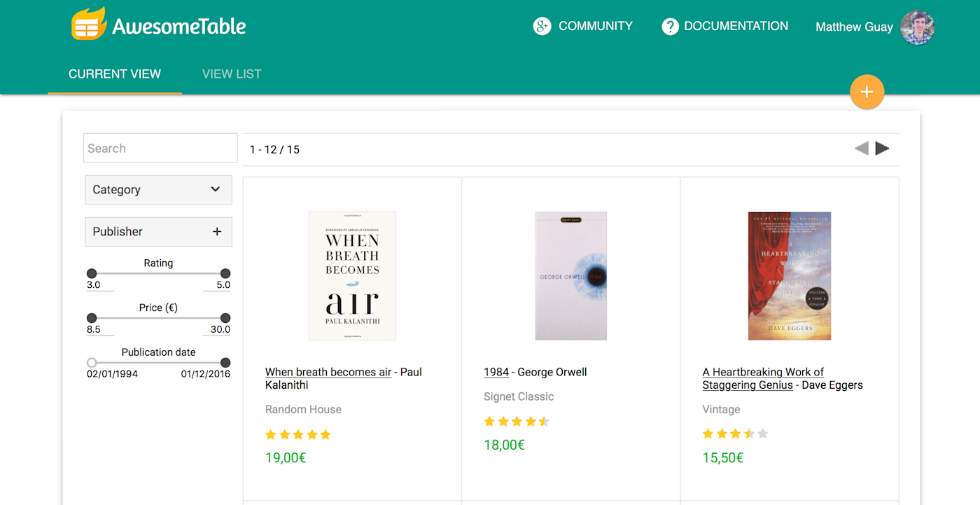This screenshot has height=505, width=980.
Task: Collapse the Category filter chevron
Action: click(216, 189)
